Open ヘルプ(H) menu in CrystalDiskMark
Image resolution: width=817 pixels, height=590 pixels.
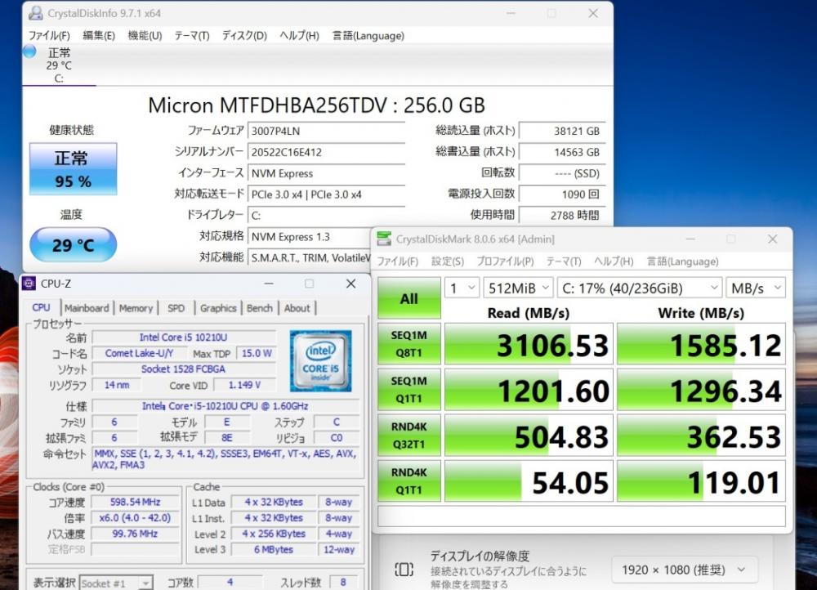point(614,261)
